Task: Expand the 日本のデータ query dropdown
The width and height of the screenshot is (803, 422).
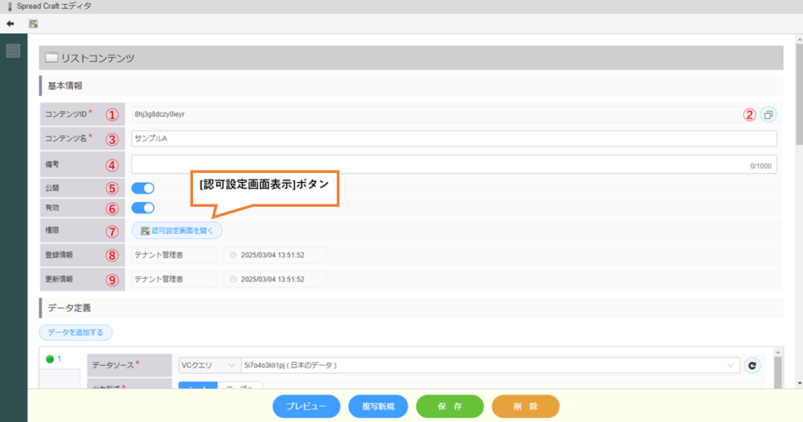Action: [489, 365]
